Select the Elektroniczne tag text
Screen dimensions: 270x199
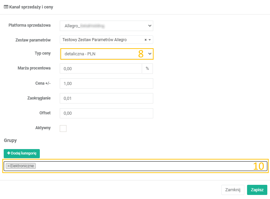[x=22, y=166]
